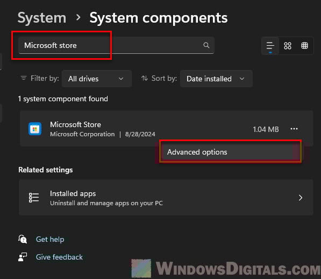Open the Get help link
The width and height of the screenshot is (321, 279).
point(50,239)
